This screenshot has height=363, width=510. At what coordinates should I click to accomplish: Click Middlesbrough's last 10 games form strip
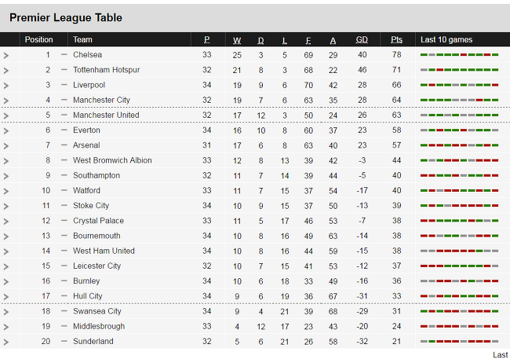(x=459, y=326)
